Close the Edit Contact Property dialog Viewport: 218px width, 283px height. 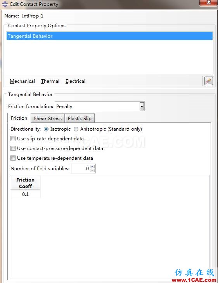[x=208, y=3]
